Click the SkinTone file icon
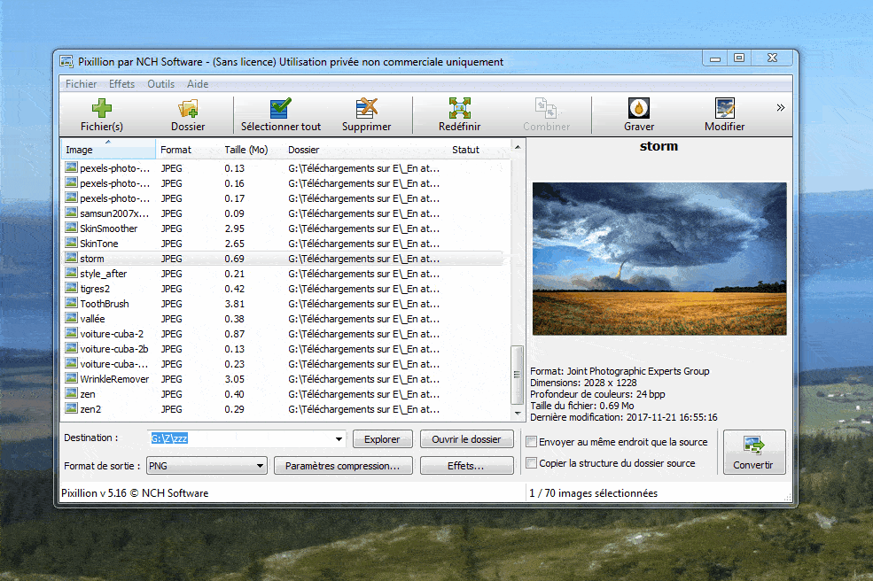 [x=71, y=243]
